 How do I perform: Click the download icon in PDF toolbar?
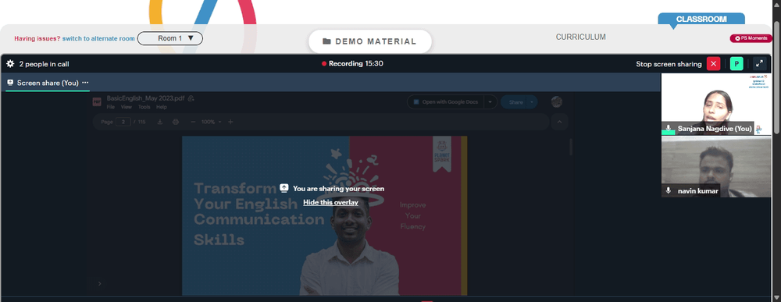[160, 122]
